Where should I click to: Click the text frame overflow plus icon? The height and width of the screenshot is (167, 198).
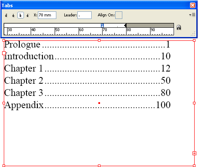pyautogui.click(x=194, y=154)
